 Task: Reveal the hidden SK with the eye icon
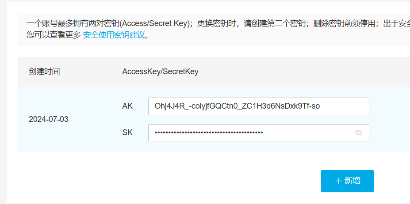(x=358, y=133)
